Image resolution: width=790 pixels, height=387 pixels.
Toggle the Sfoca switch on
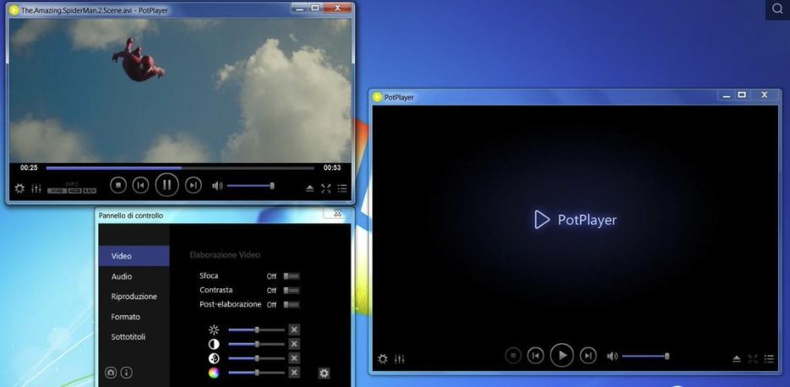click(x=291, y=276)
